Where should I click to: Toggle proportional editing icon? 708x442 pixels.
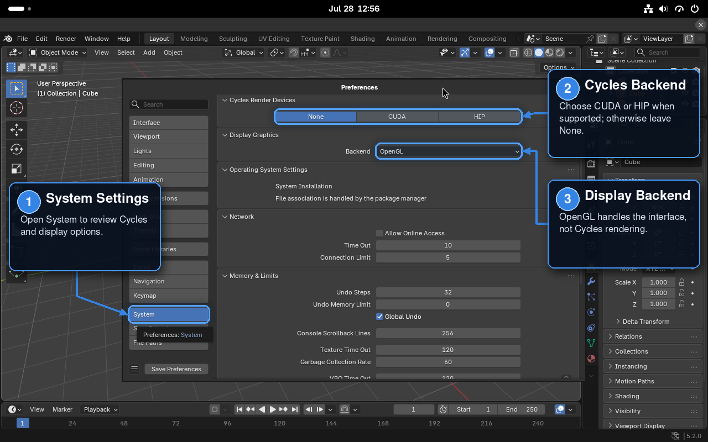(x=325, y=52)
